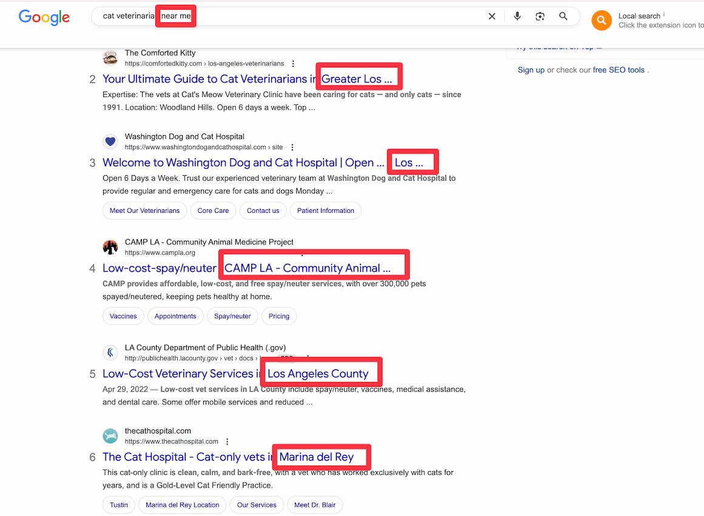Open 'Low-cost-spay/neuter CAMP LA' result
704x516 pixels.
[x=246, y=268]
